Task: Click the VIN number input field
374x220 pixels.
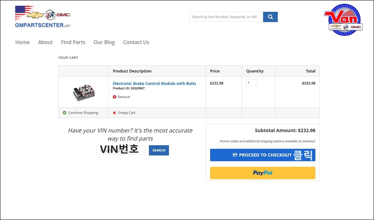Action: [121, 150]
